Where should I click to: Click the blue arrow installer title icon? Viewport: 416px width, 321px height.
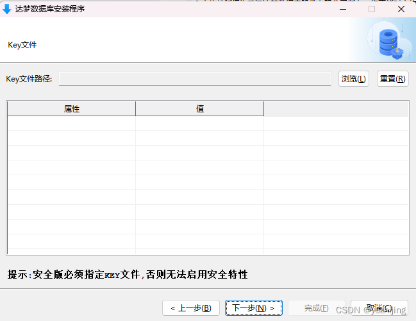(x=7, y=9)
